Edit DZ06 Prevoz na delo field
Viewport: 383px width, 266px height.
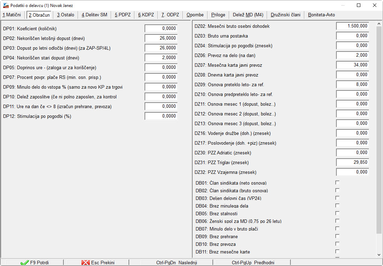[x=352, y=55]
